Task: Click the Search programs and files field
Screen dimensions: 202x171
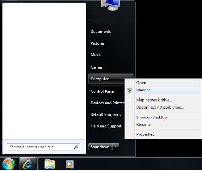Action: tap(43, 147)
